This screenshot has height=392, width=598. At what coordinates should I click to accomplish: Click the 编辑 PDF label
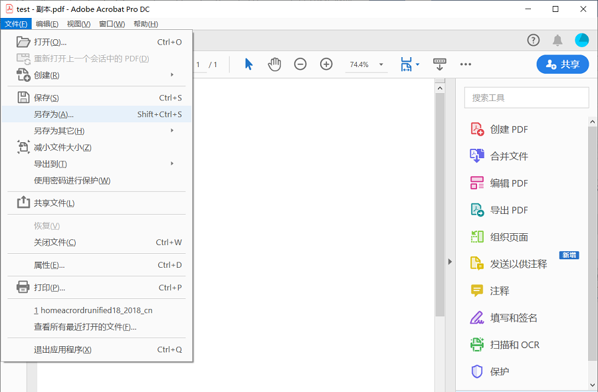(509, 183)
